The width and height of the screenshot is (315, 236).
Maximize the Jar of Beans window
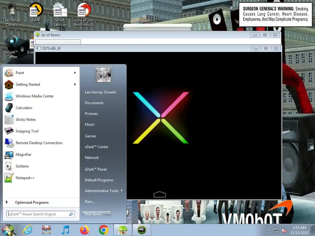(x=265, y=35)
